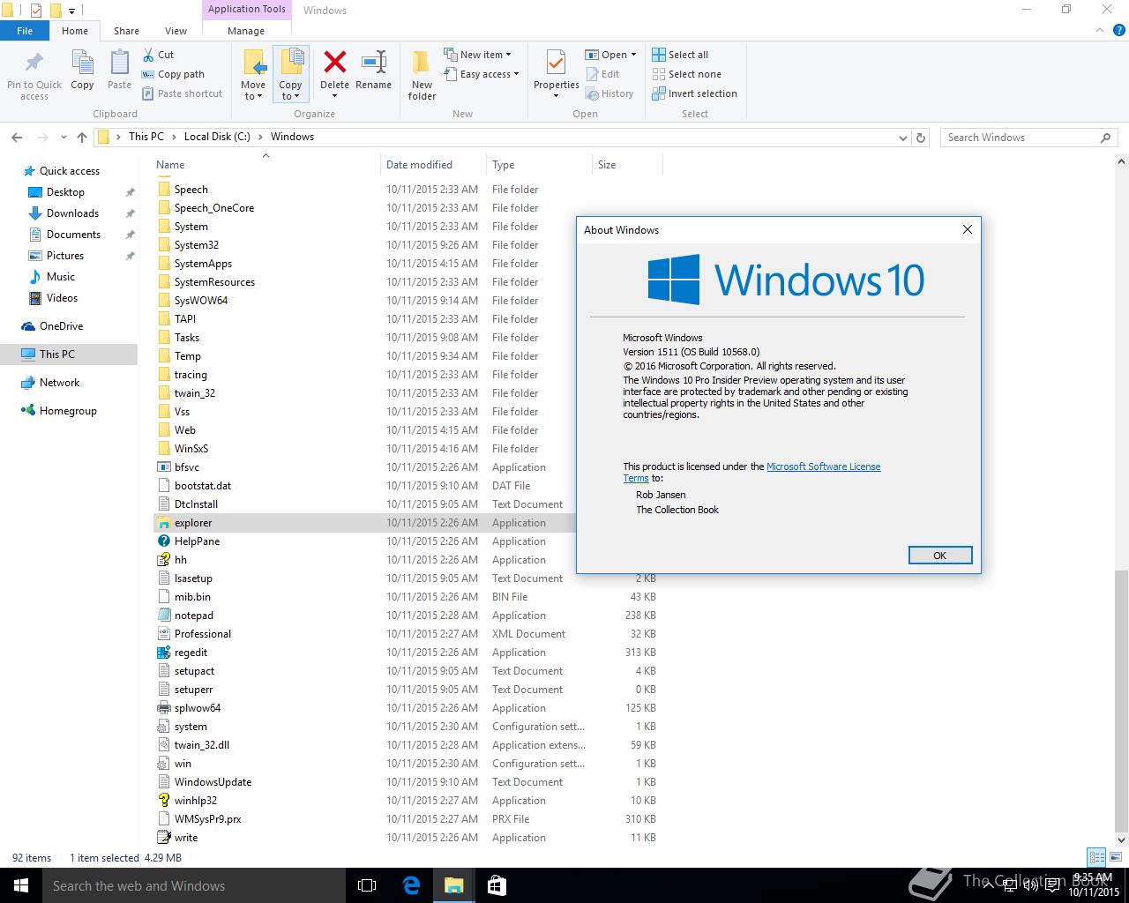Switch to details view layout icon
This screenshot has width=1129, height=903.
[x=1097, y=857]
